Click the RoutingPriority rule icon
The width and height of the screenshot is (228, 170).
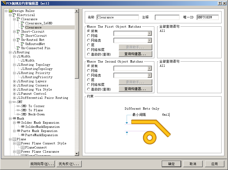pyautogui.click(x=22, y=77)
